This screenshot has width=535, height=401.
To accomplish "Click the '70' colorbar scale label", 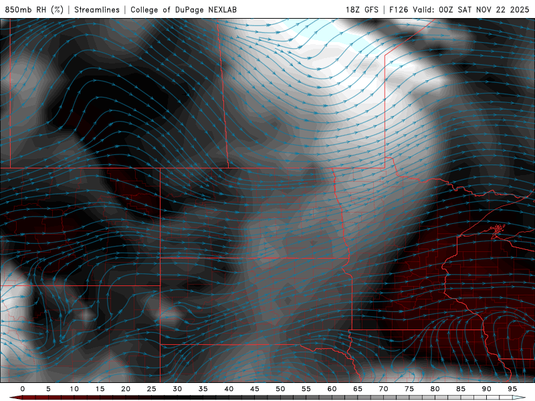I will click(x=383, y=389).
